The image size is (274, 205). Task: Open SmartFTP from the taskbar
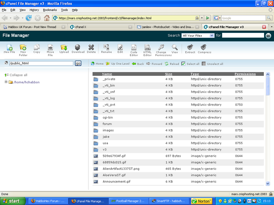tap(169, 201)
